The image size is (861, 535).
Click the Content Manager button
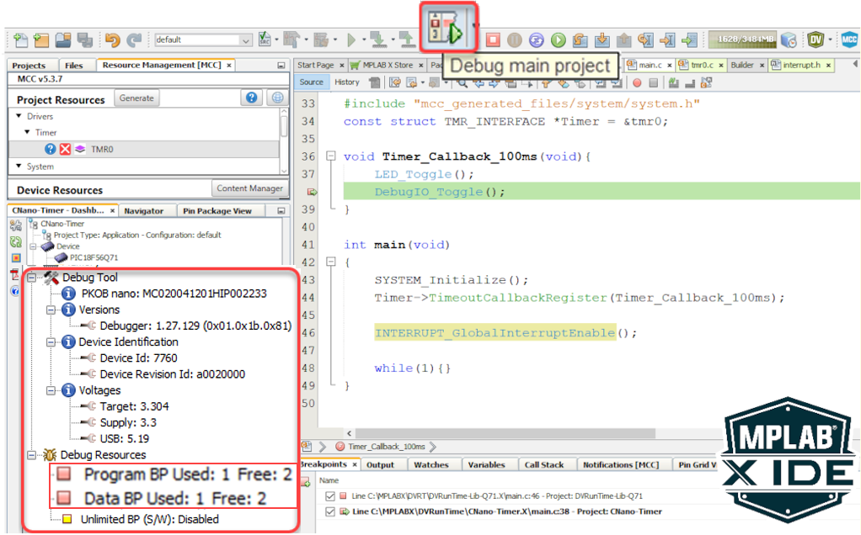coord(249,188)
